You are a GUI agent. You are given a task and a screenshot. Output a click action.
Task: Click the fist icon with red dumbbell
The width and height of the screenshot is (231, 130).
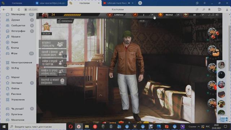tap(213, 33)
